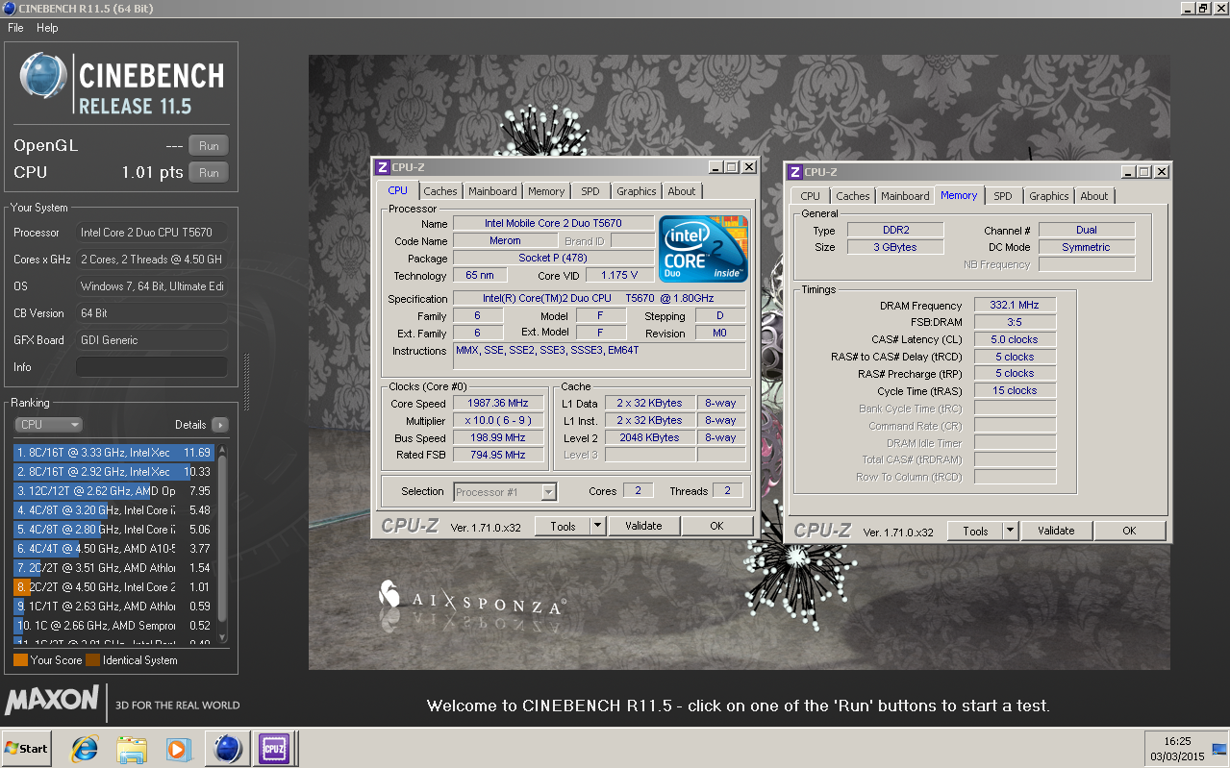Click the Your Score orange swatch
1230x768 pixels.
pyautogui.click(x=20, y=660)
